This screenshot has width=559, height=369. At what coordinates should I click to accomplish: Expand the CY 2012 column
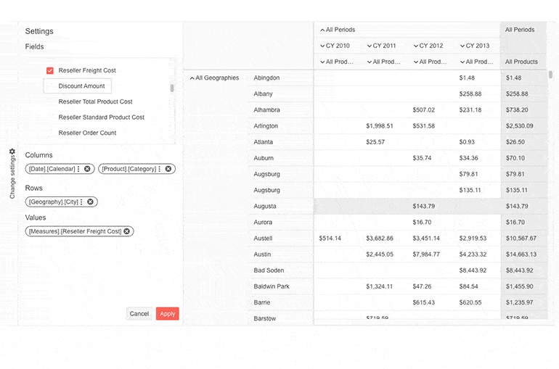pos(416,46)
